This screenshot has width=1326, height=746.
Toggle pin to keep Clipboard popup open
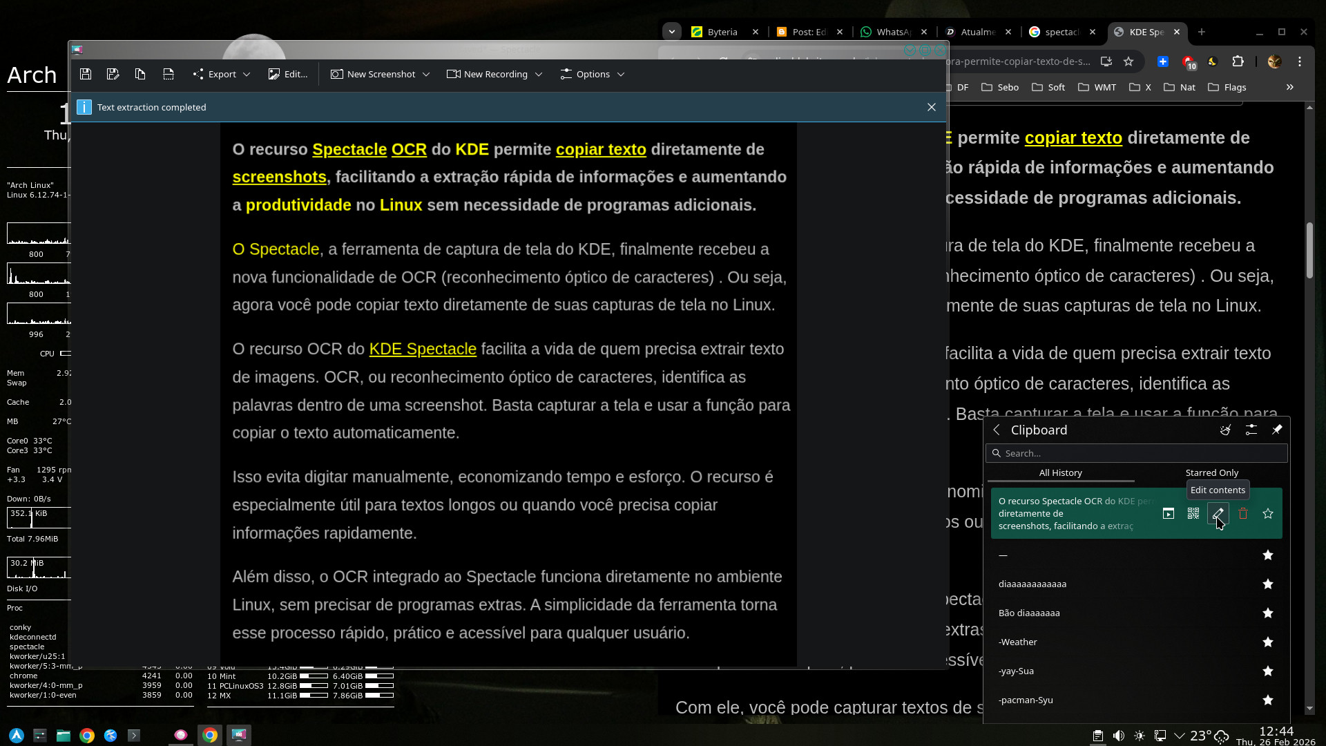(x=1277, y=430)
